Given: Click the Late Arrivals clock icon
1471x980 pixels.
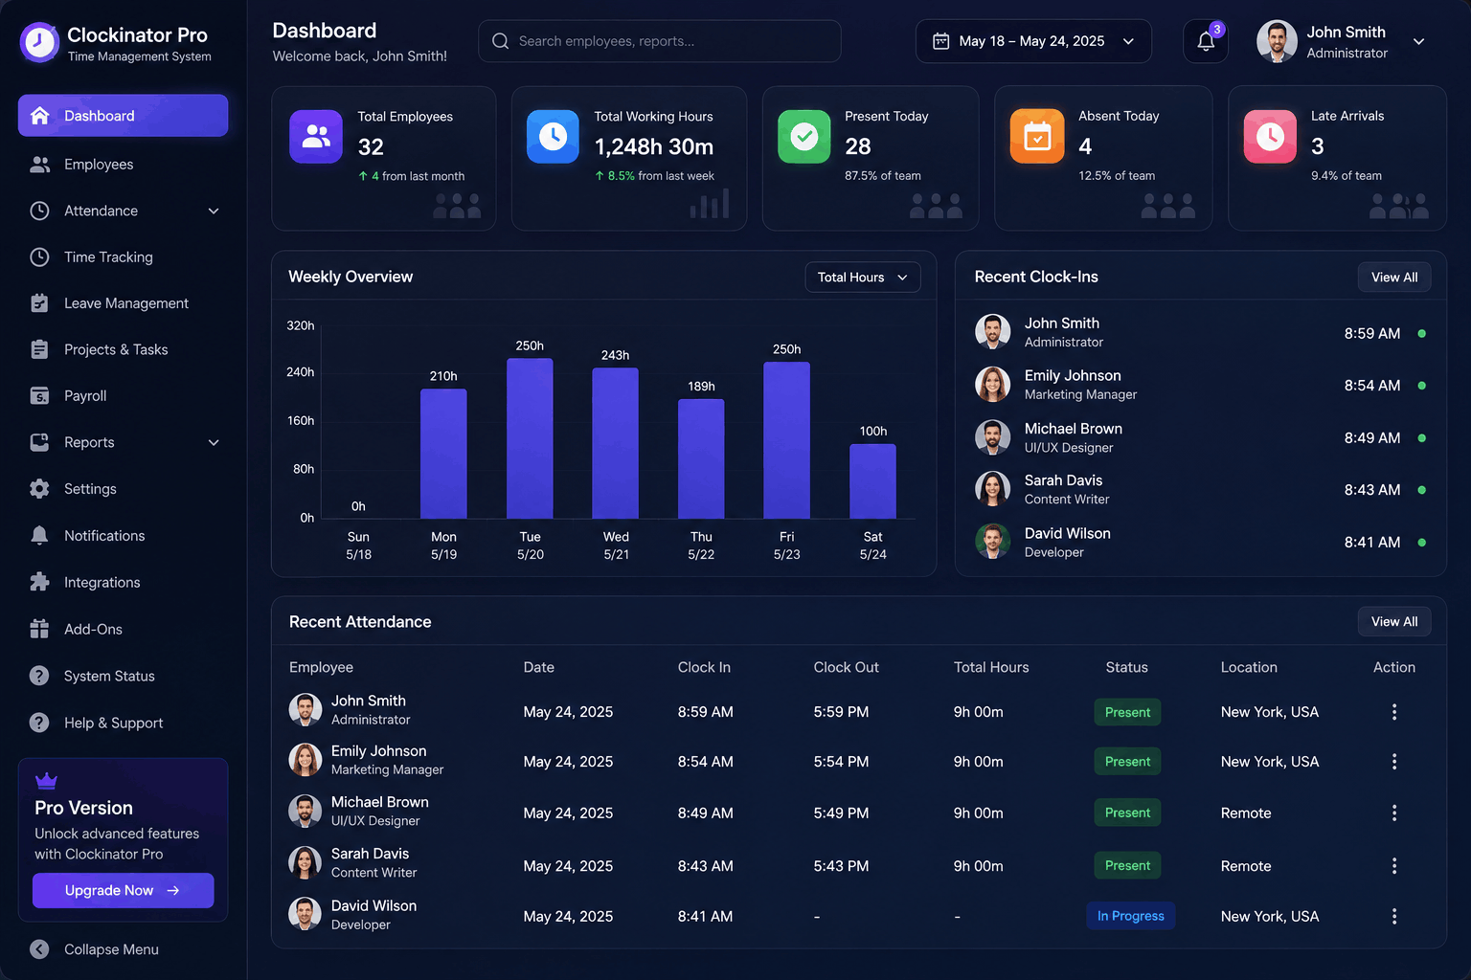Looking at the screenshot, I should (x=1270, y=137).
